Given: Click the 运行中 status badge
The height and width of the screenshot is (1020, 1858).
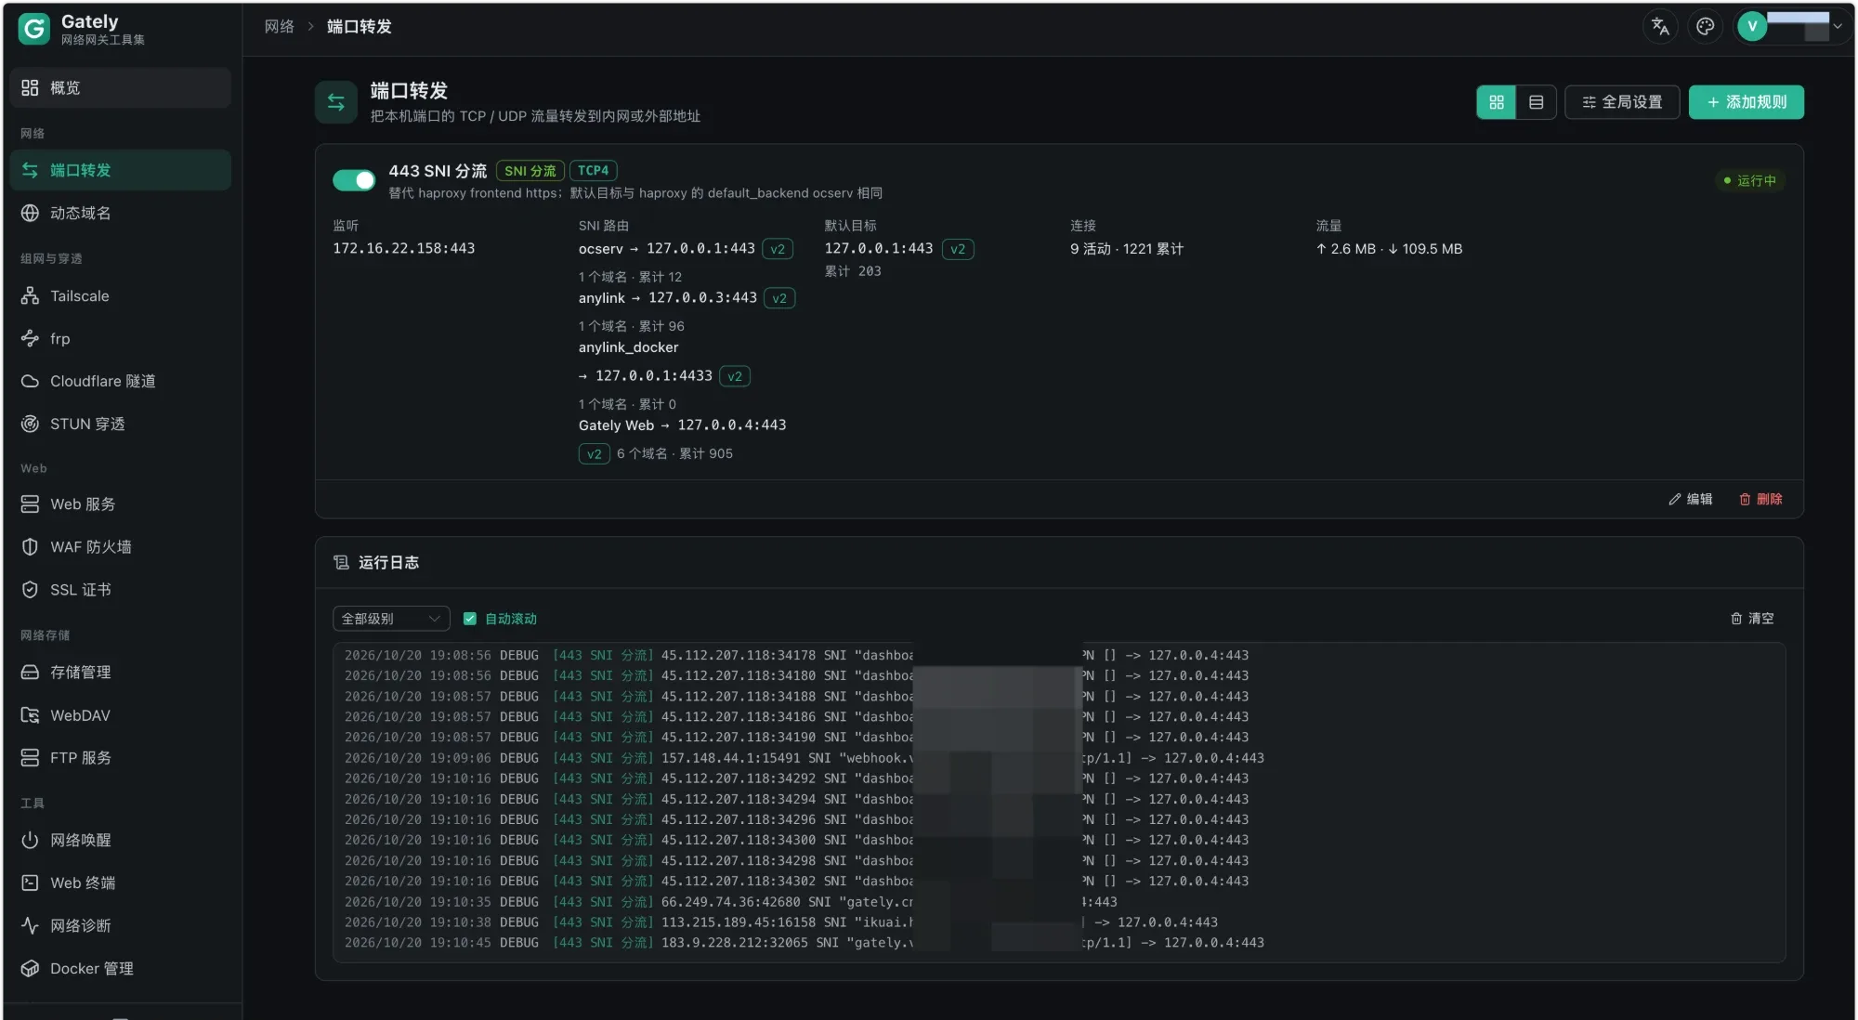Looking at the screenshot, I should [1749, 181].
